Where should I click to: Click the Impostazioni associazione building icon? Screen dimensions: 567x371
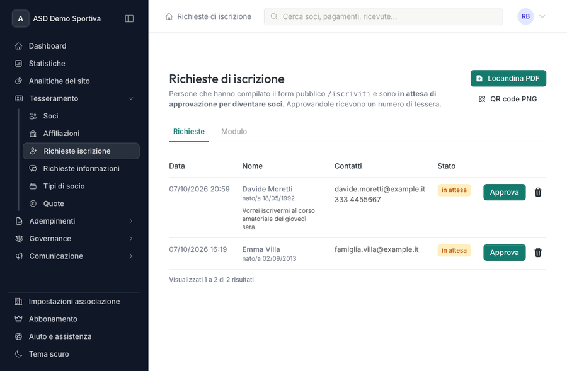[18, 302]
